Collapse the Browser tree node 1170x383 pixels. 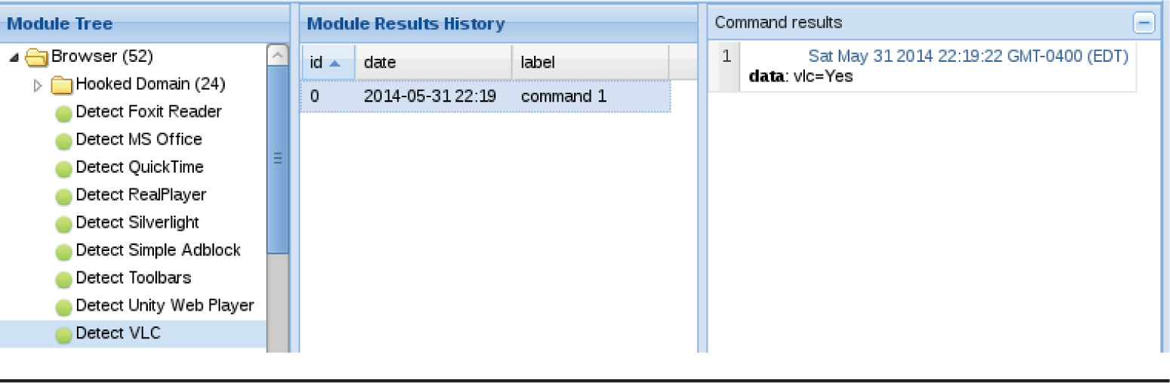point(14,58)
